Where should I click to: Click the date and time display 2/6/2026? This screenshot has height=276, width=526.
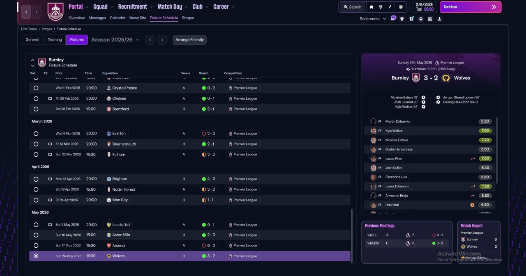(x=425, y=7)
